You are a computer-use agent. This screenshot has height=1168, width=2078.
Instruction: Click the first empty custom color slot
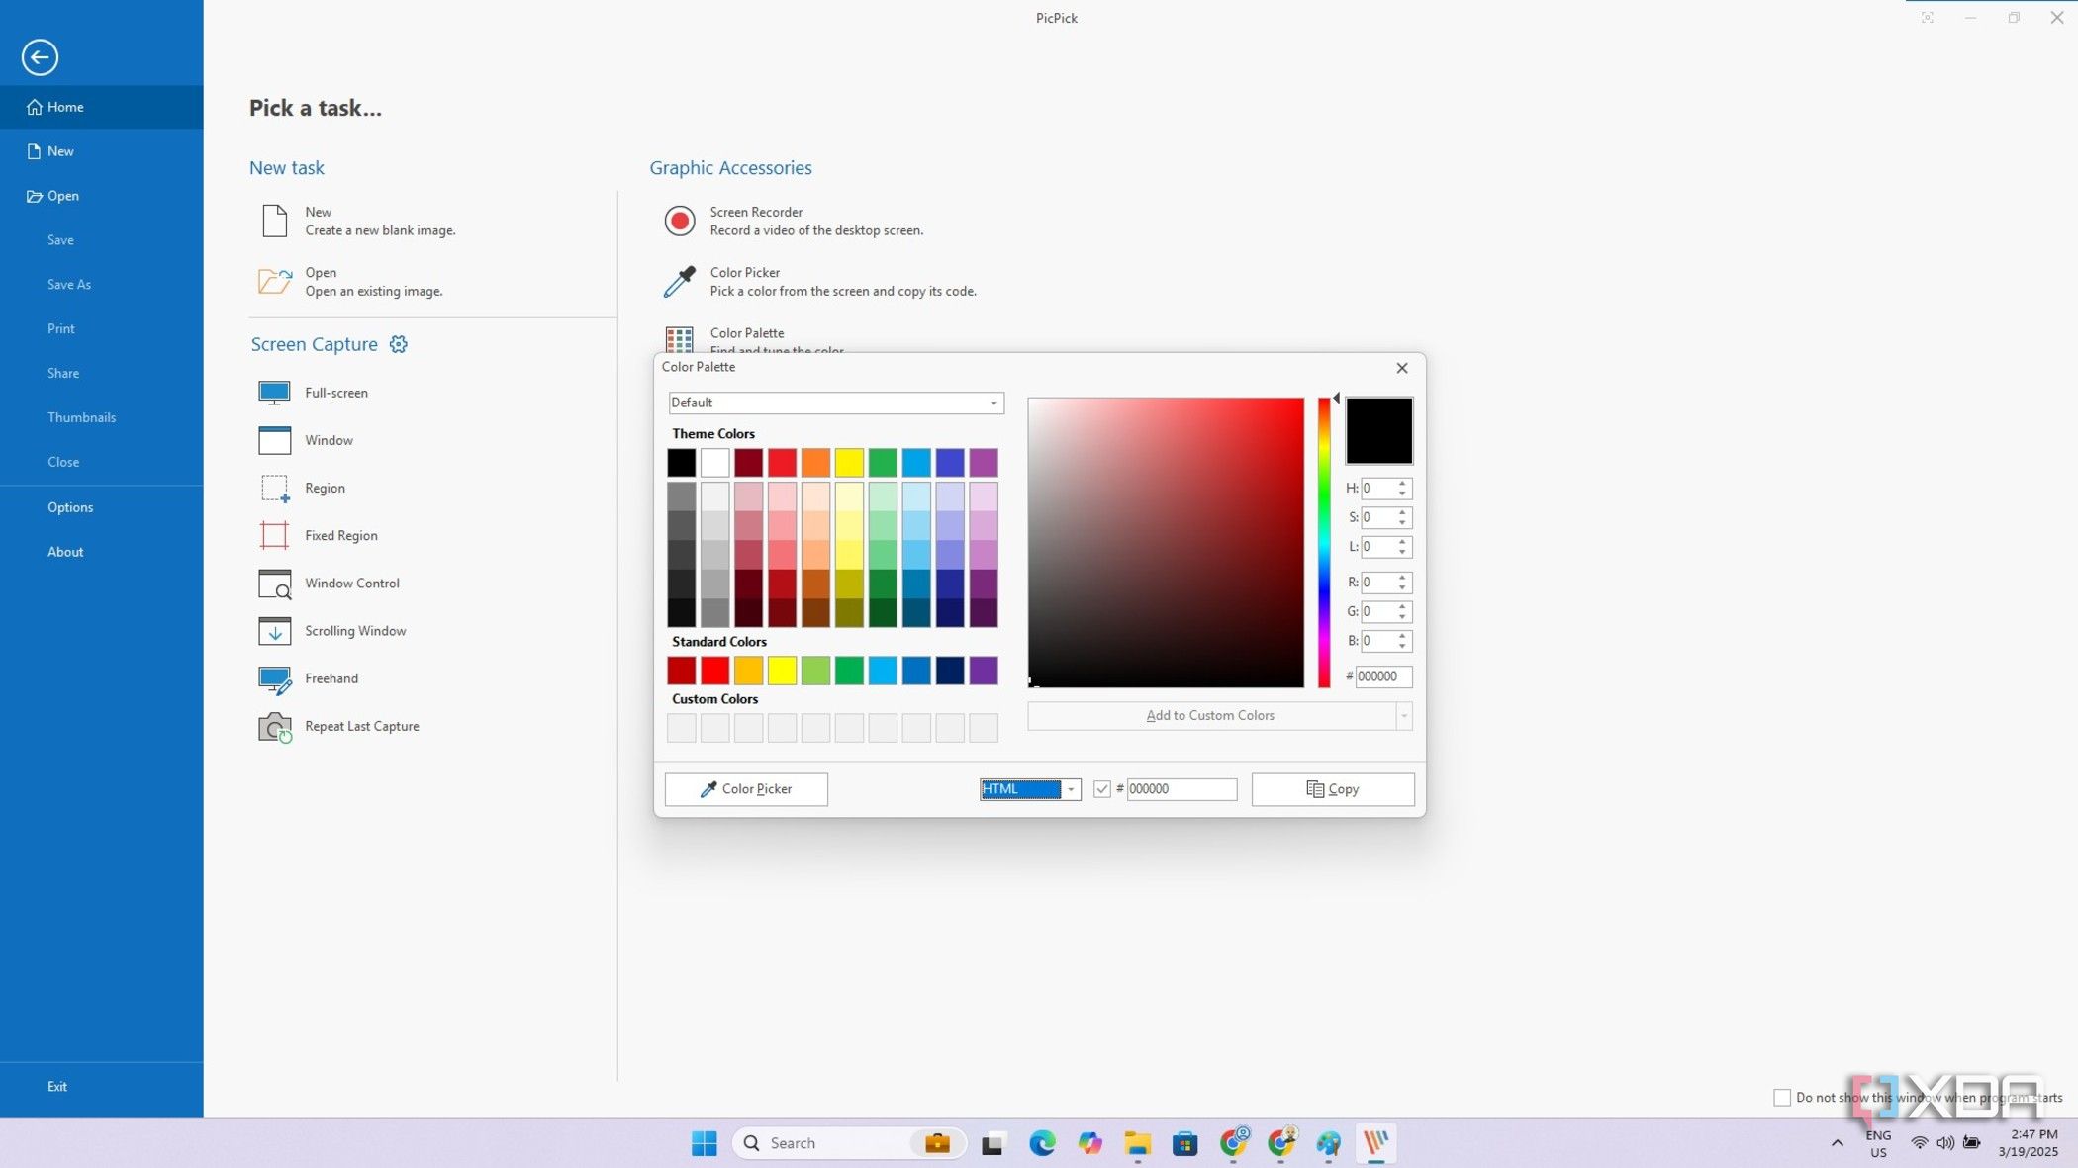pos(681,728)
